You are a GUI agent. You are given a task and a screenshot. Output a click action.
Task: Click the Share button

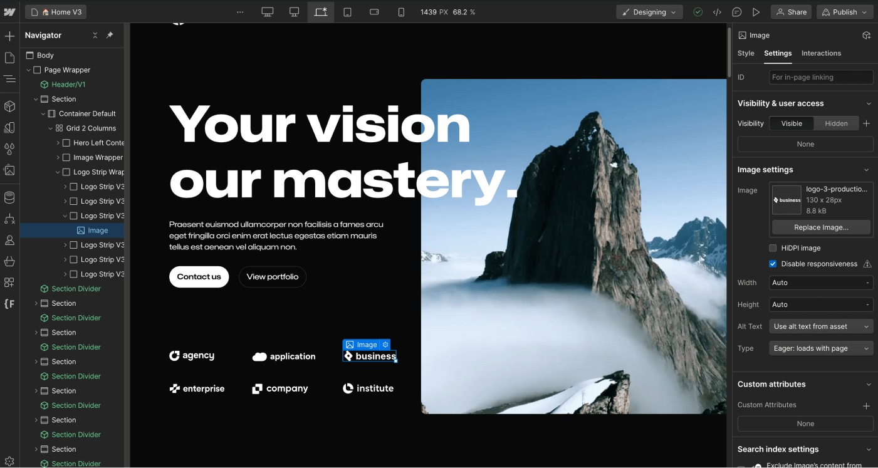pos(791,11)
